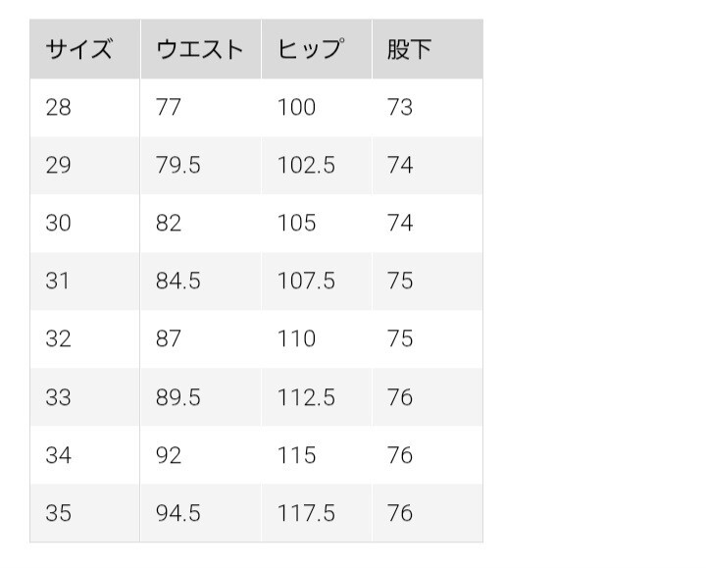Click the ヒップ column header
706x568 pixels.
click(x=310, y=50)
